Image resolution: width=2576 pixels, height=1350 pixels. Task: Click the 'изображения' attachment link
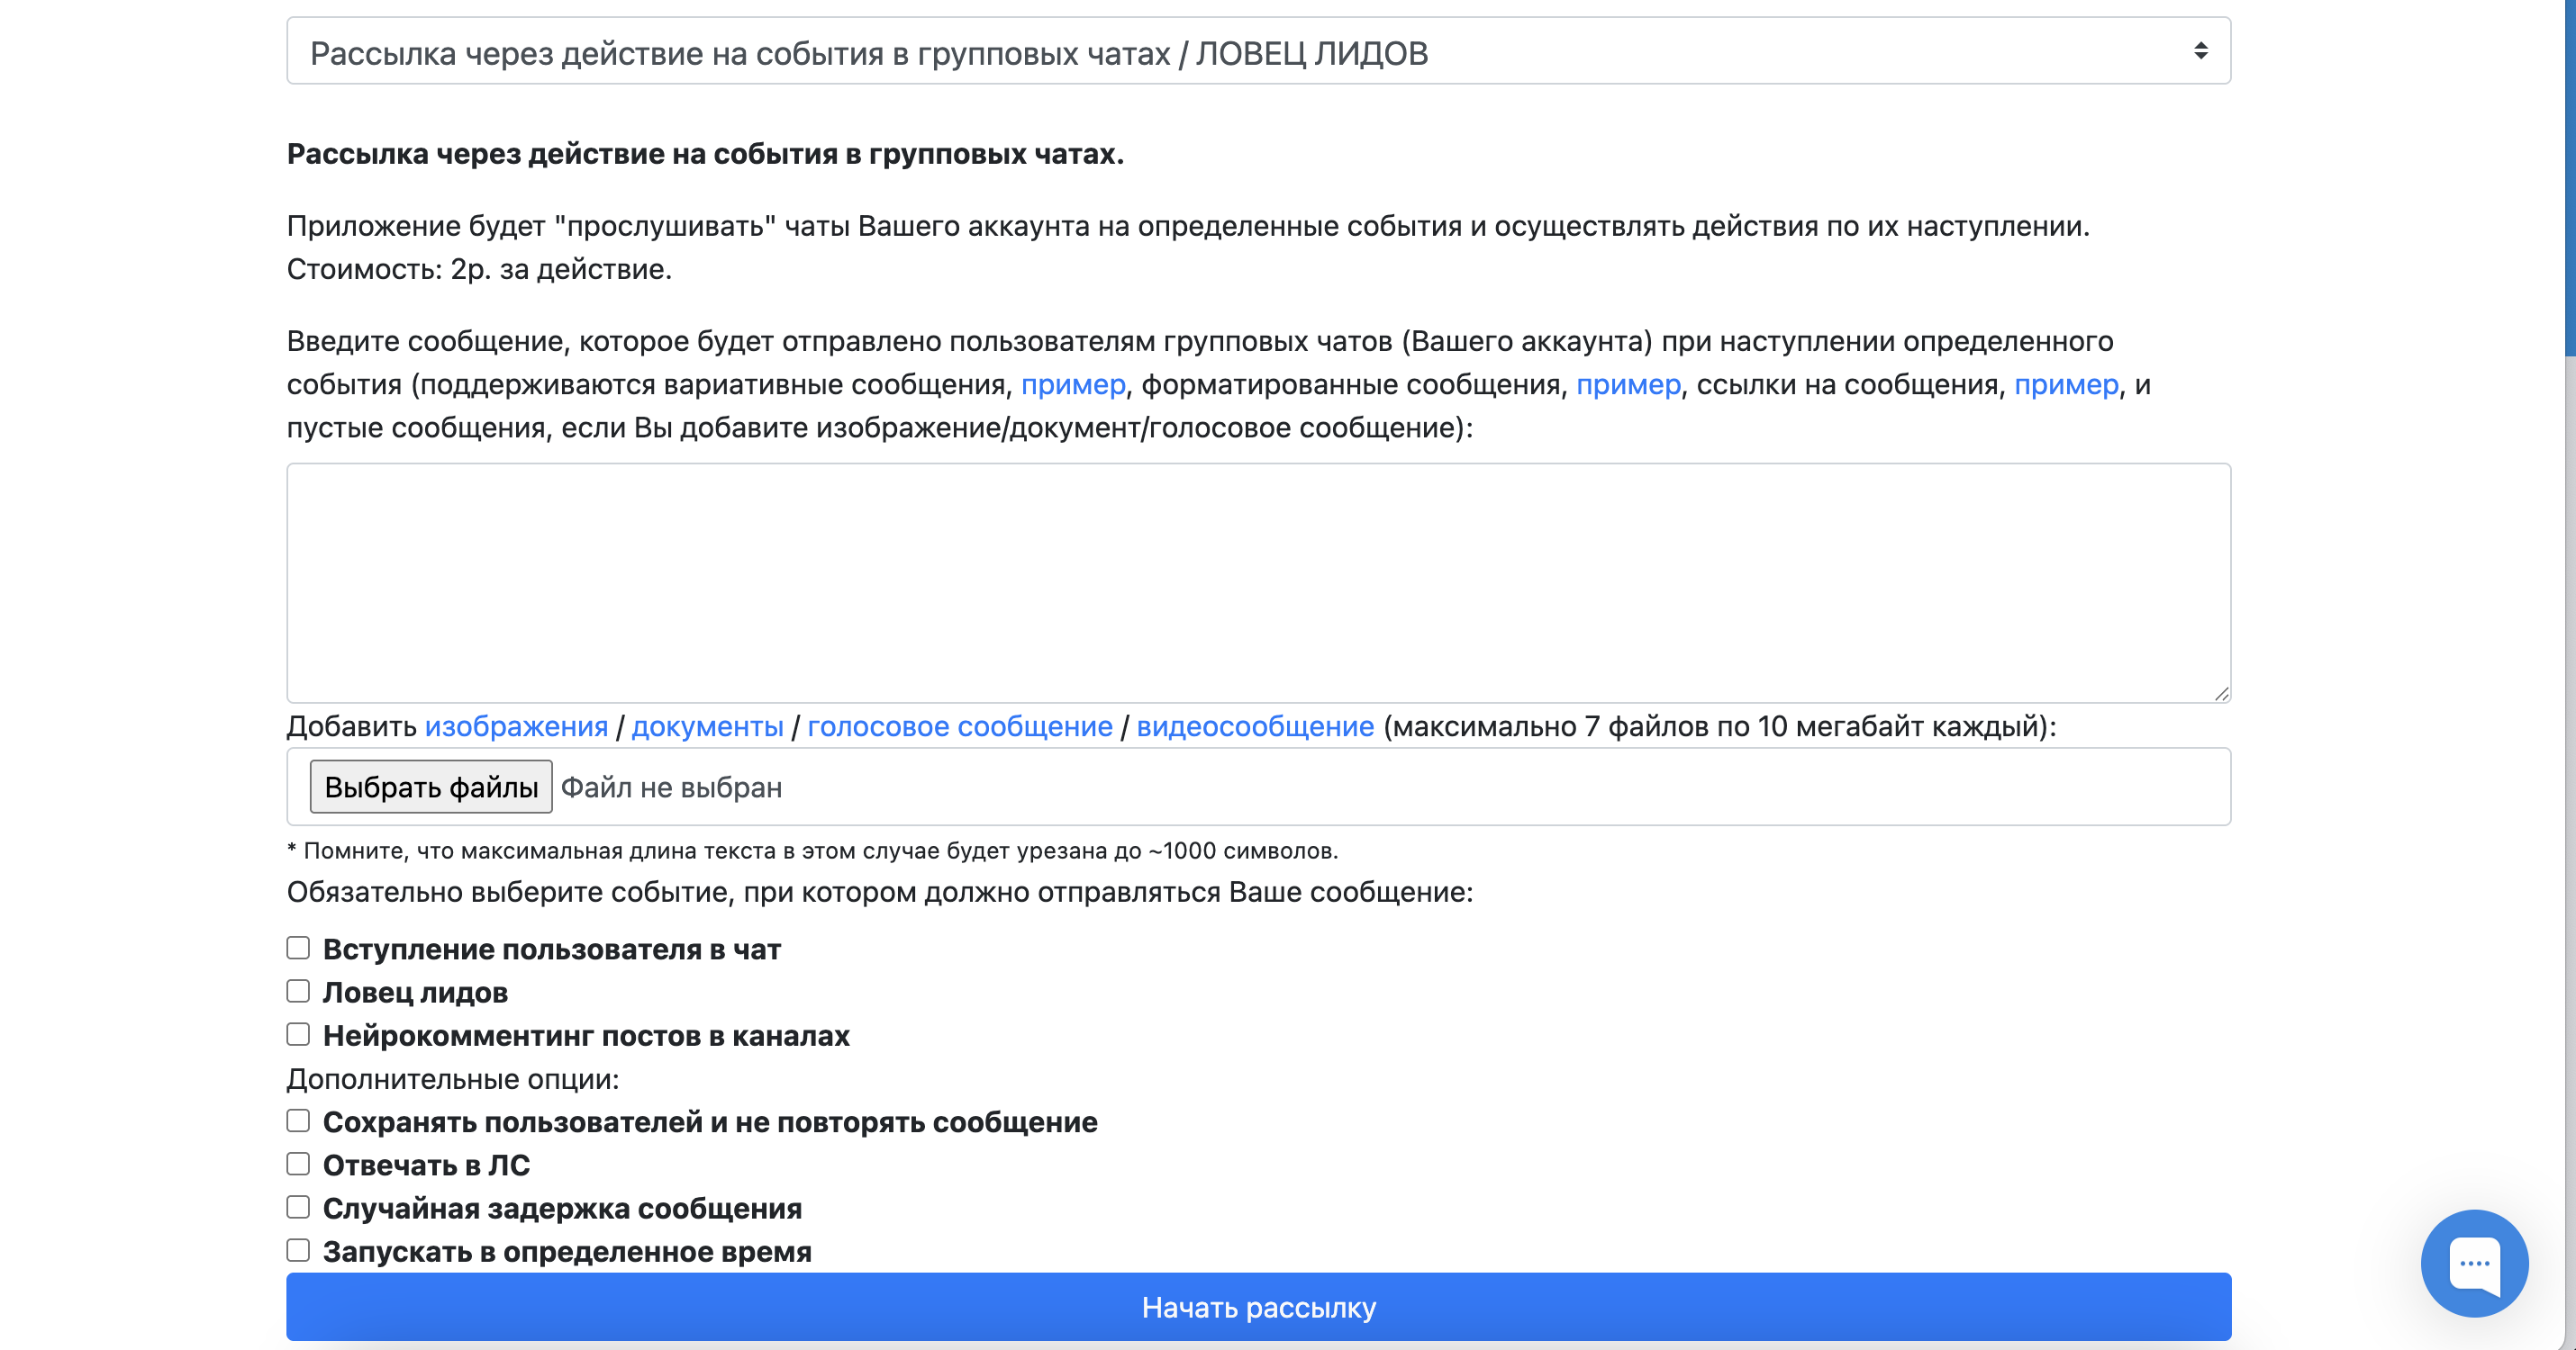click(x=517, y=726)
